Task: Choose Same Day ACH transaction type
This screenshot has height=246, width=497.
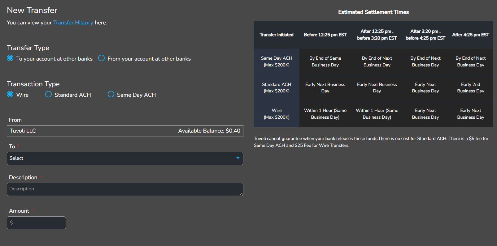Action: point(111,94)
